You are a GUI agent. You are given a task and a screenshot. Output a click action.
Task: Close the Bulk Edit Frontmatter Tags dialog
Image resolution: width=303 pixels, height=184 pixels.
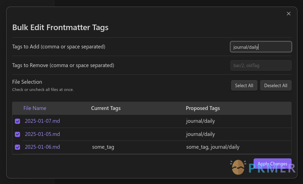(288, 13)
